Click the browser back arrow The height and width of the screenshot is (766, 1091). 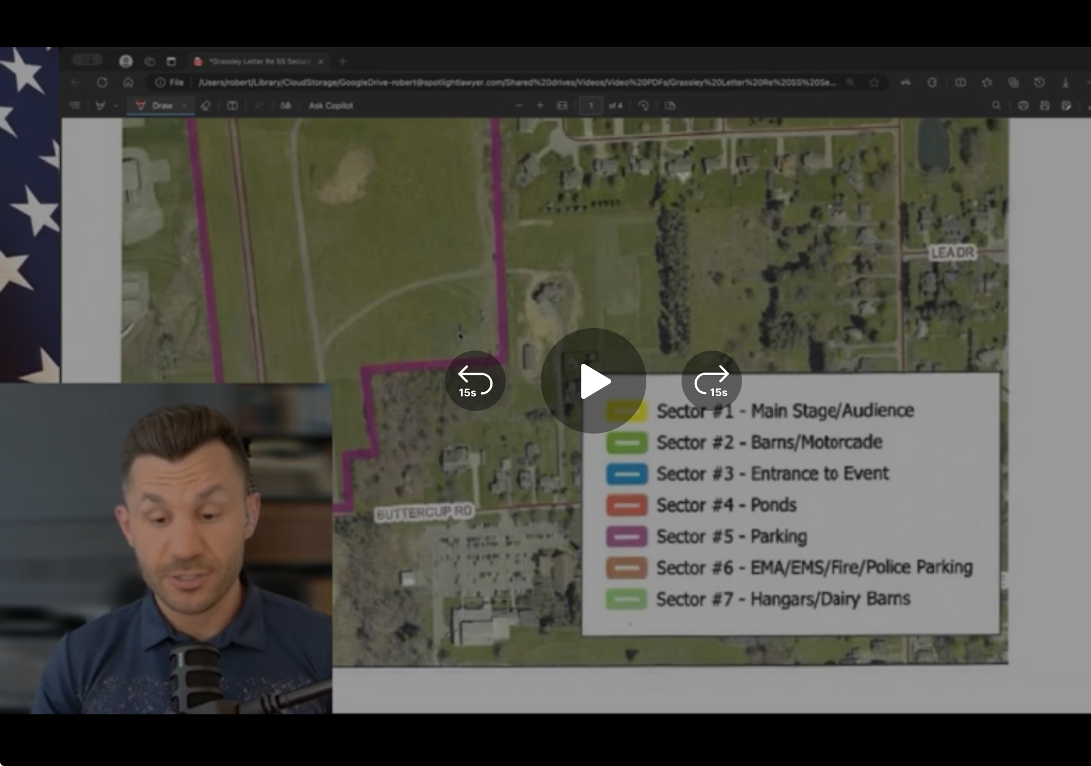(x=76, y=82)
